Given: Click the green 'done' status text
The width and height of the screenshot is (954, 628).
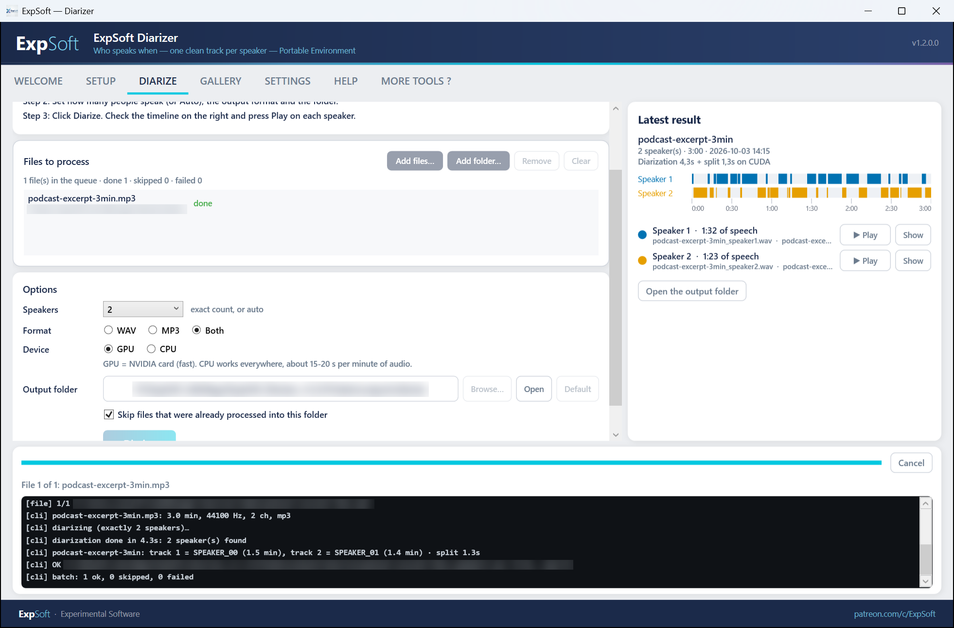Looking at the screenshot, I should (203, 203).
